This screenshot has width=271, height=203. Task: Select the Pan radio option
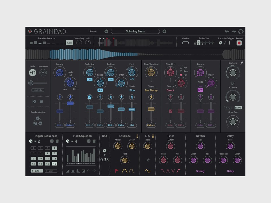point(181,75)
